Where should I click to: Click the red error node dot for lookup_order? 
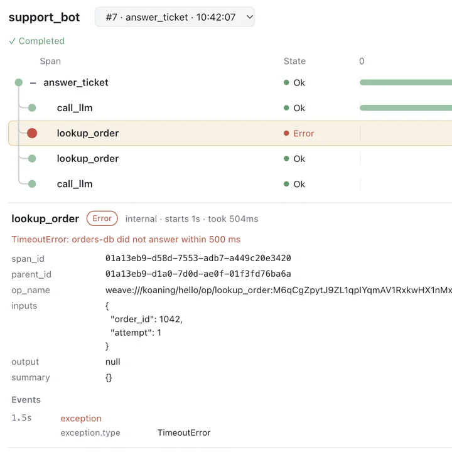tap(32, 133)
